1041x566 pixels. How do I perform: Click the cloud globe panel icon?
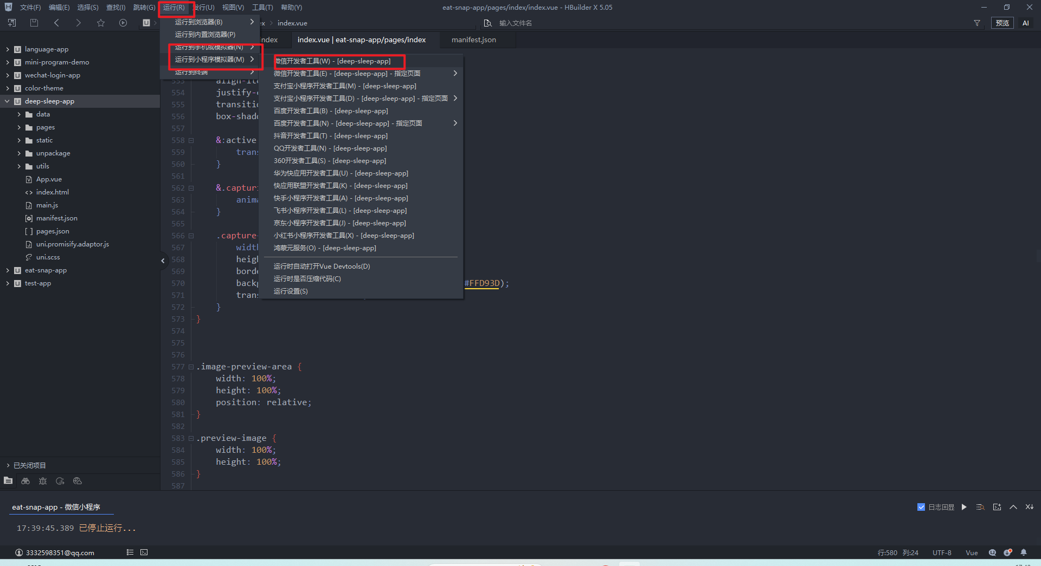[x=78, y=481]
